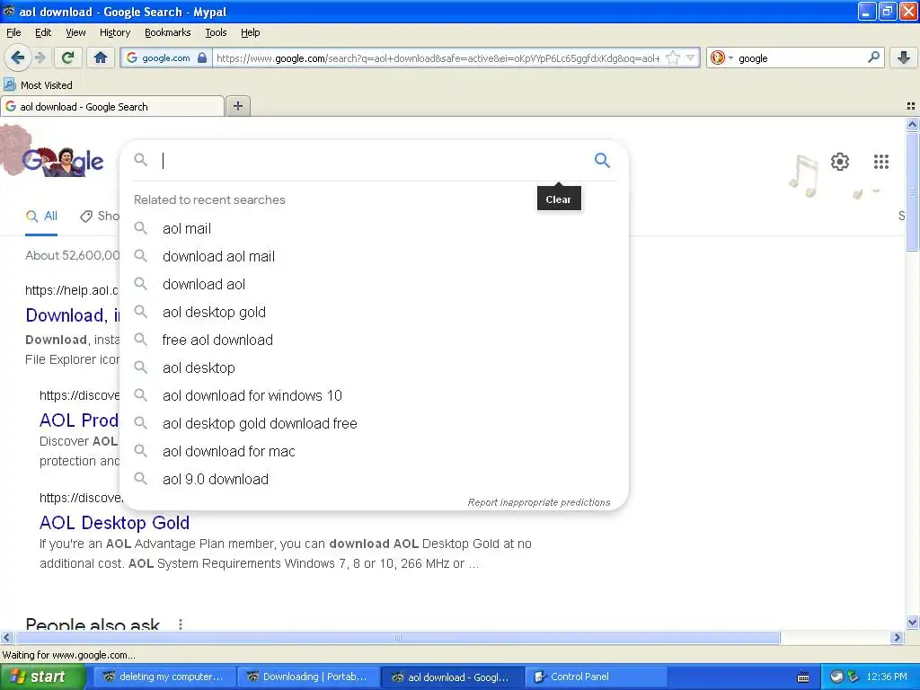Open the Most Visited bookmarks folder
Image resolution: width=920 pixels, height=690 pixels.
click(38, 85)
